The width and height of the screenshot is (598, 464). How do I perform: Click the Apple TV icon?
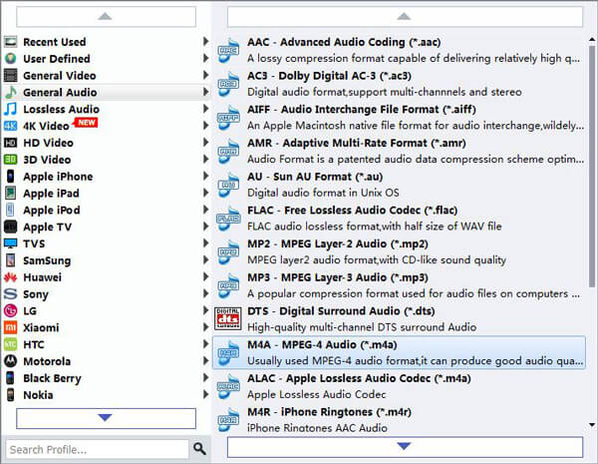point(11,227)
